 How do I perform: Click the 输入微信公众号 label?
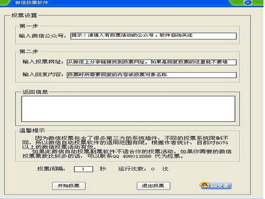coord(42,36)
